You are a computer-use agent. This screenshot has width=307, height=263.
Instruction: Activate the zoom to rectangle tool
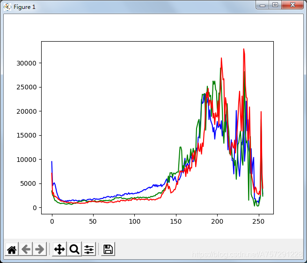click(74, 249)
